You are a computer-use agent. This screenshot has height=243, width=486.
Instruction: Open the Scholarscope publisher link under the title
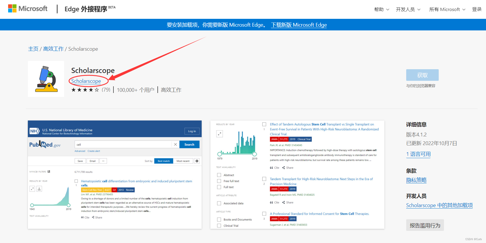coord(86,81)
